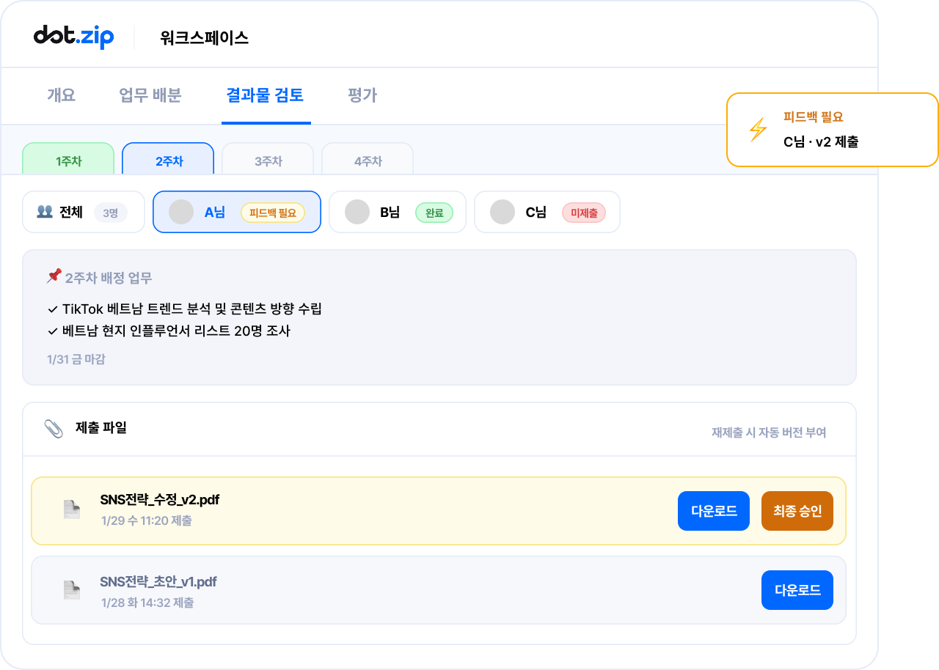
Task: Click the B님 avatar circle
Action: tap(357, 212)
